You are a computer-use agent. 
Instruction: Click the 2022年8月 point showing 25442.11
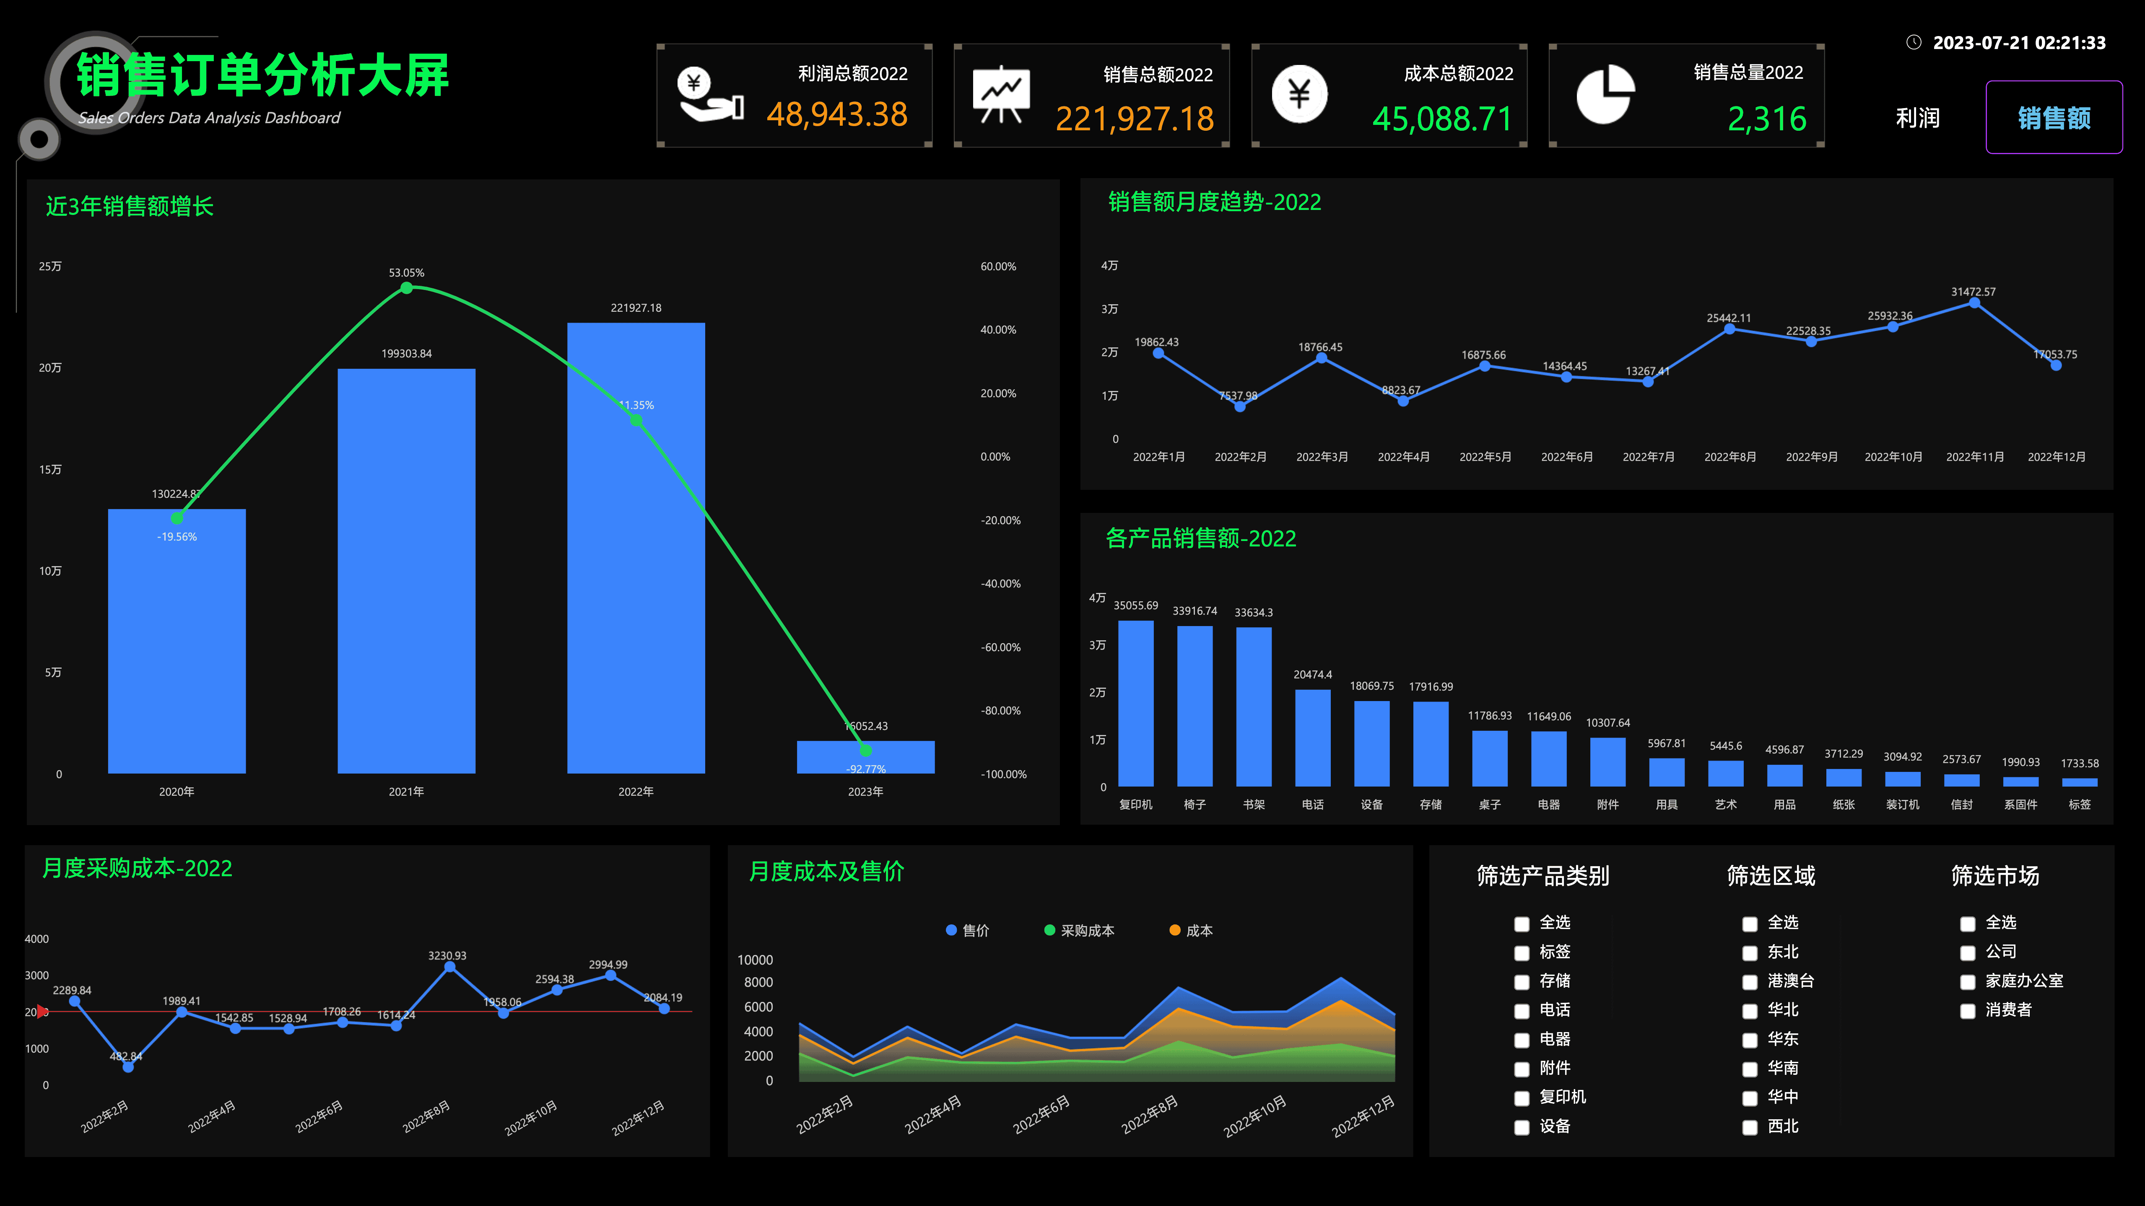click(1730, 329)
